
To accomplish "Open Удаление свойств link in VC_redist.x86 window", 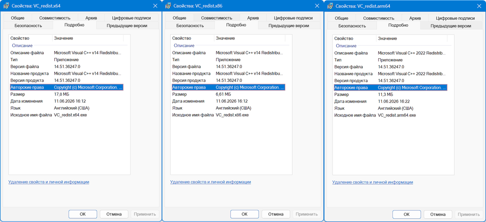I will (211, 182).
